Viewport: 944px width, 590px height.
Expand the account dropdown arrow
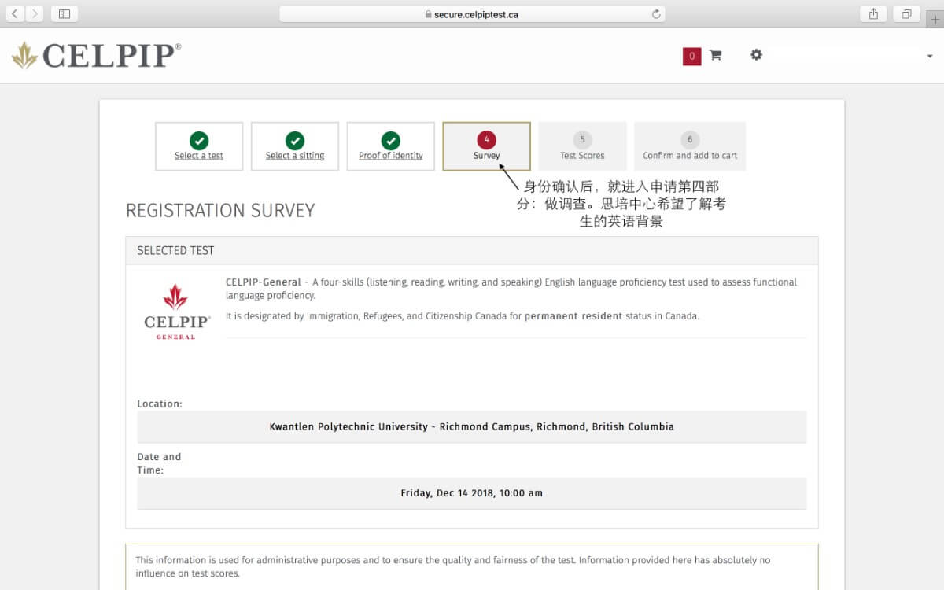coord(930,57)
